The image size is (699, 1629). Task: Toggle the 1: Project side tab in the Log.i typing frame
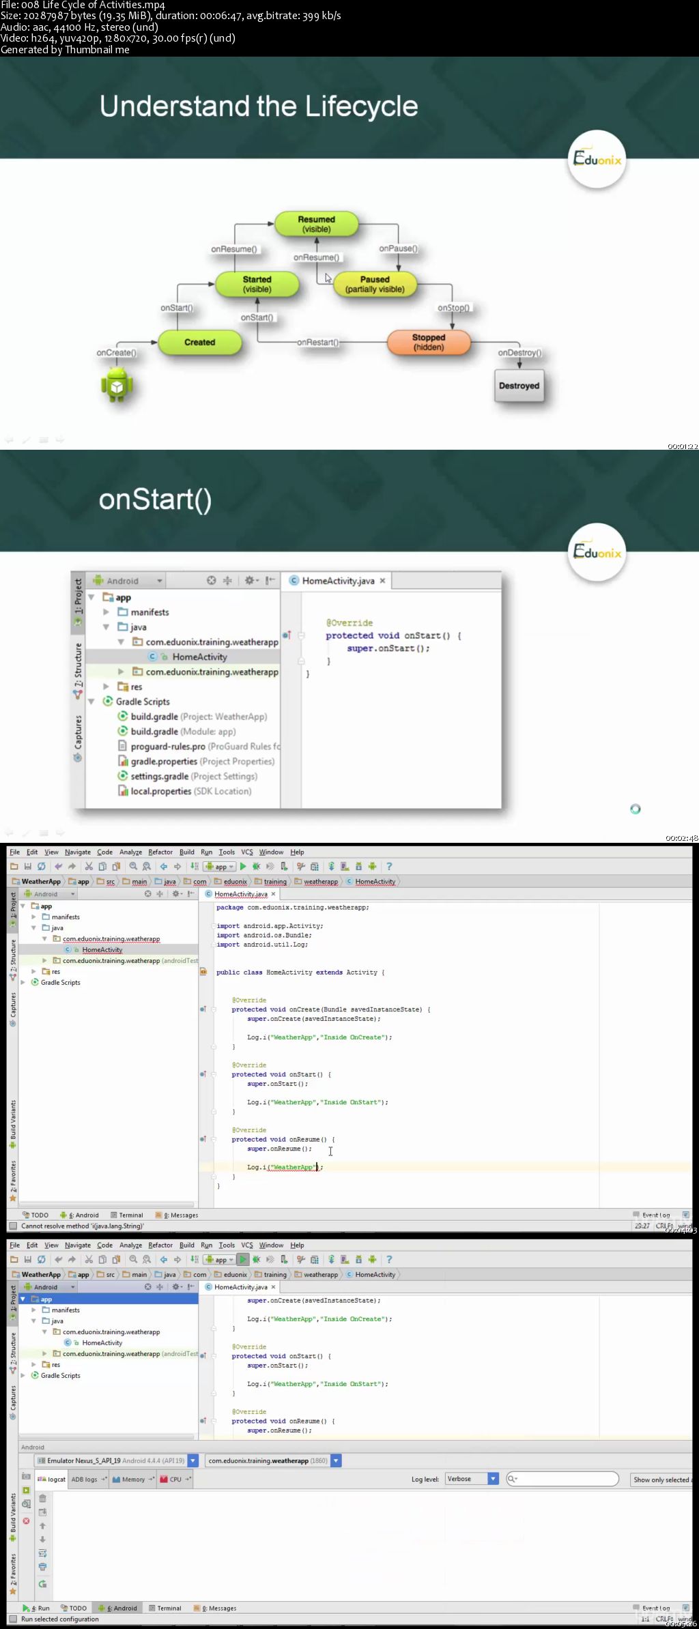(12, 909)
